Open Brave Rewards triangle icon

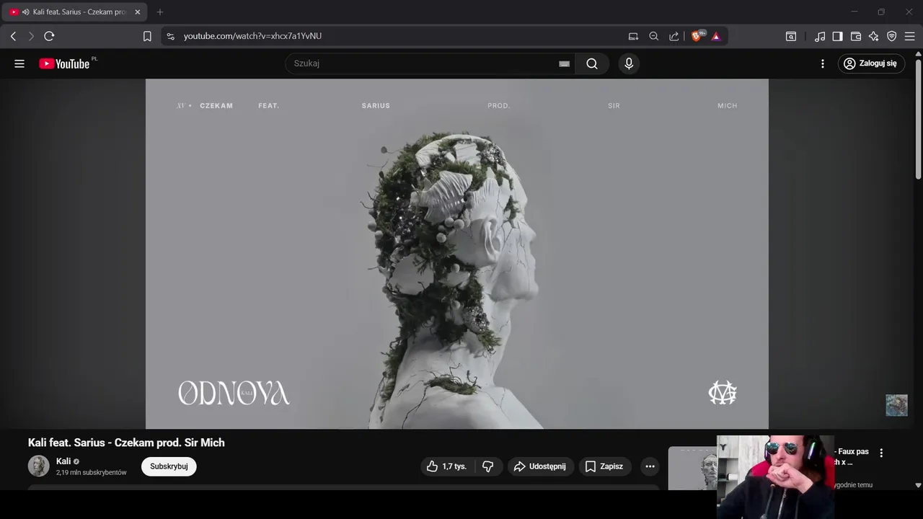(716, 36)
